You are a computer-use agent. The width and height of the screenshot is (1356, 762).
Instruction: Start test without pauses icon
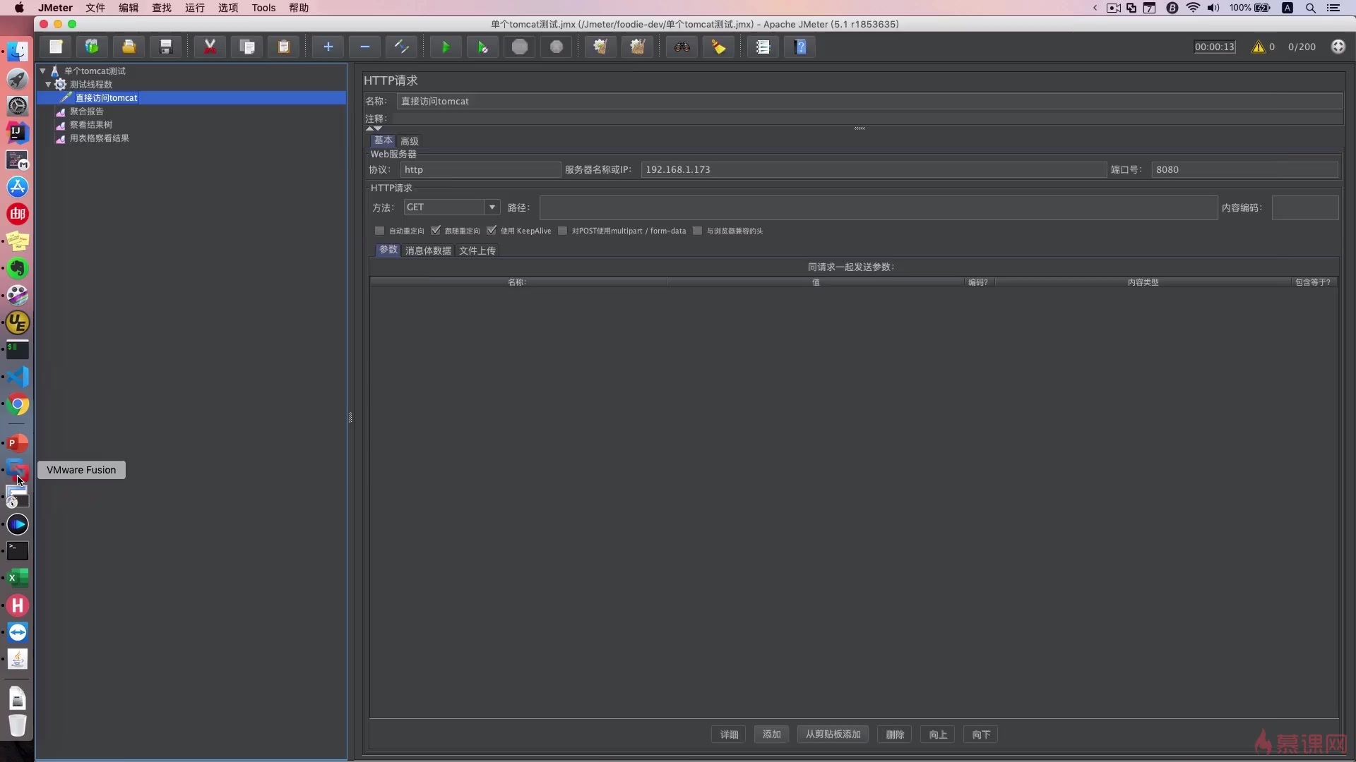click(x=482, y=47)
